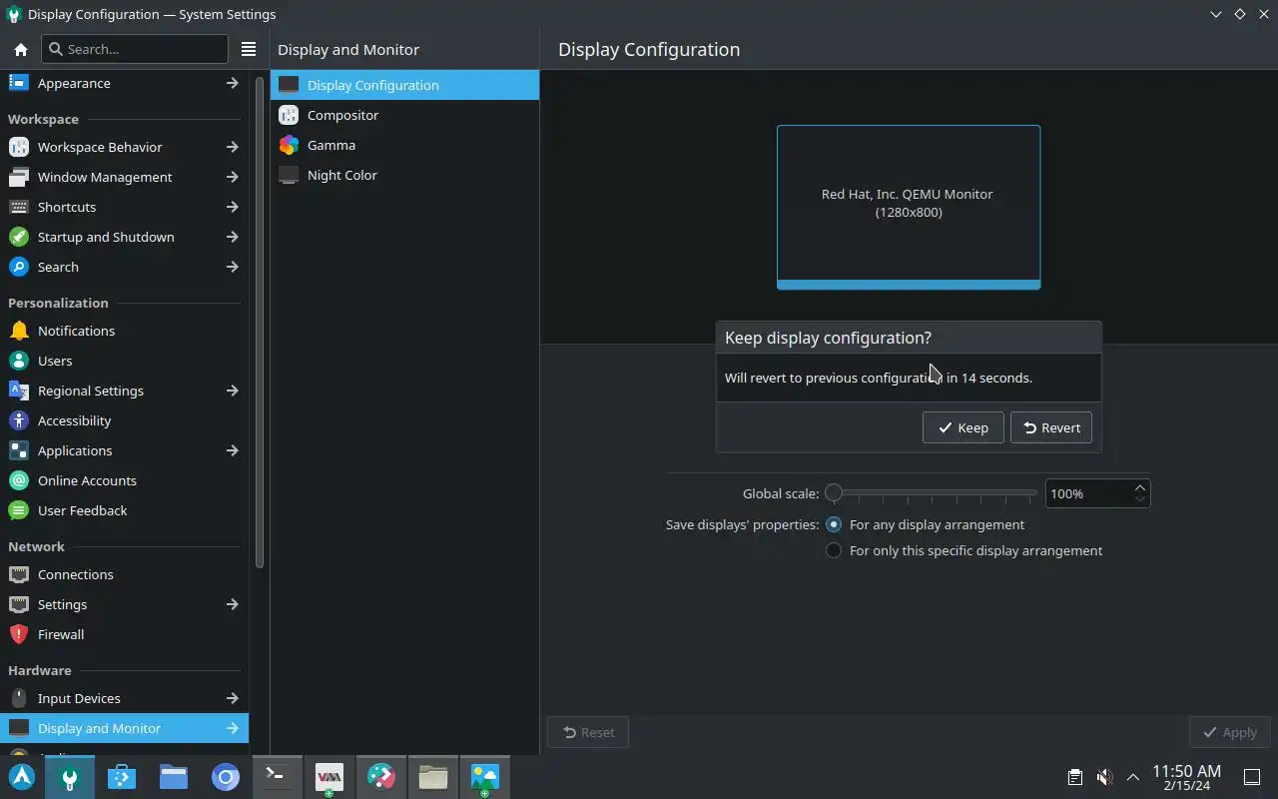The height and width of the screenshot is (799, 1278).
Task: Show hidden system tray icons arrow
Action: [1133, 776]
